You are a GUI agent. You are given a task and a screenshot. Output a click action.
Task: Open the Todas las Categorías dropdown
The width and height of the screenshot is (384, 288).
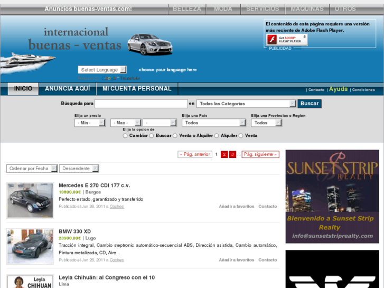(x=246, y=104)
